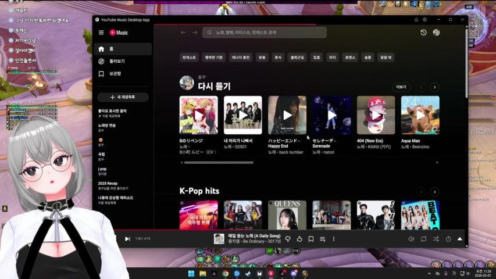Click the search box for songs and albums
The height and width of the screenshot is (279, 496).
[x=265, y=33]
